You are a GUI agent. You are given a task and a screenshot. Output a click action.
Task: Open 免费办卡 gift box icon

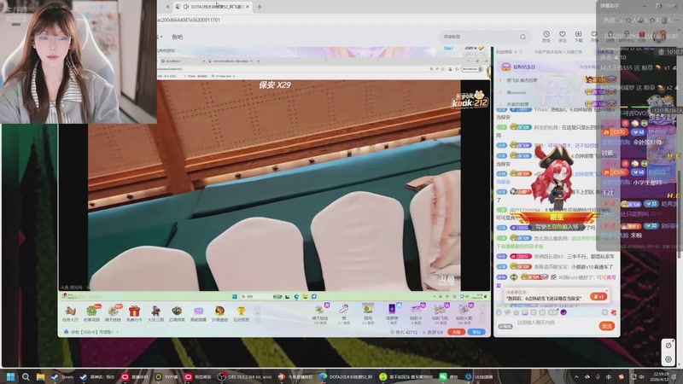[134, 313]
